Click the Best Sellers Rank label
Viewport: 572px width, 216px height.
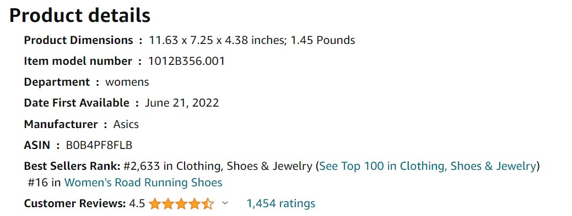tap(72, 166)
